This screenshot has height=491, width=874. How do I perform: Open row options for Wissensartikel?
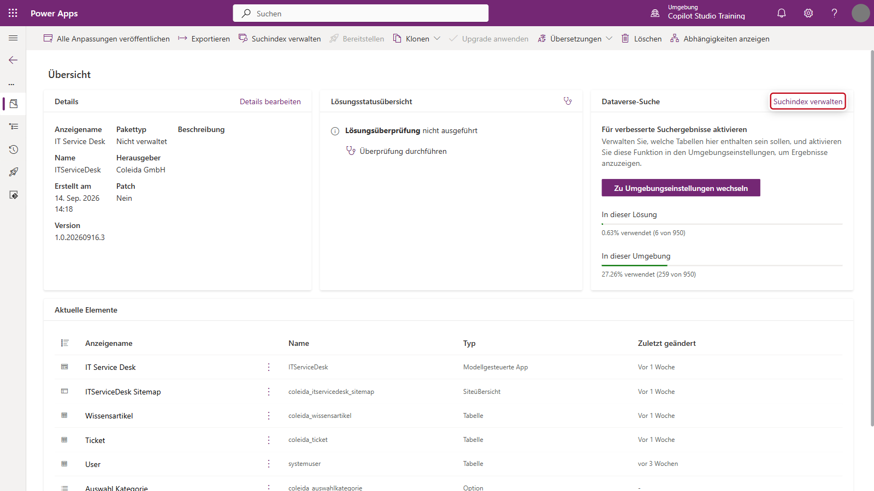coord(269,416)
